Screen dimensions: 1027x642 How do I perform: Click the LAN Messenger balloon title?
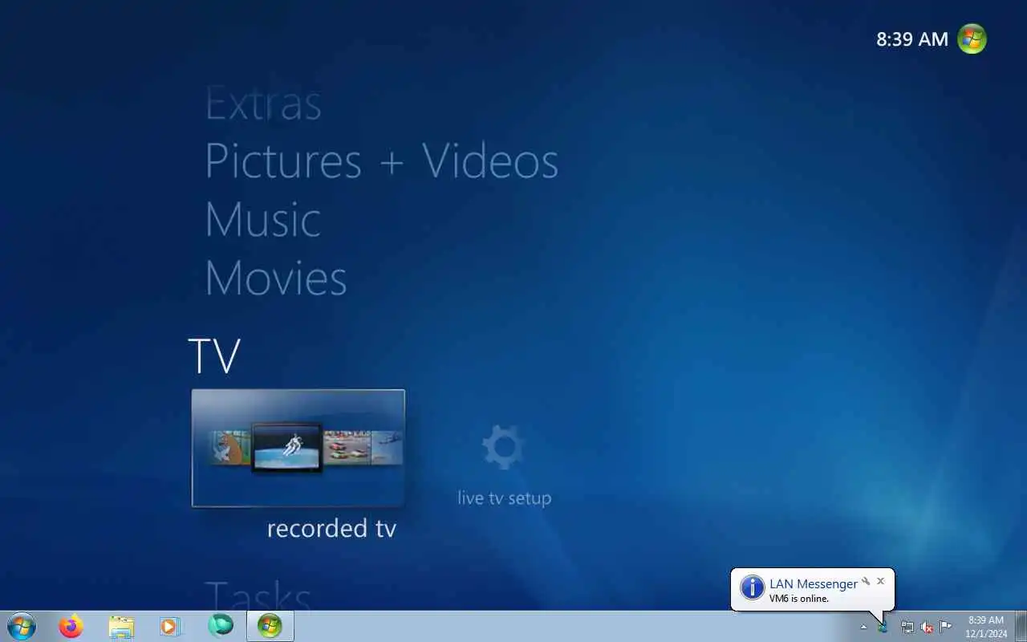pyautogui.click(x=814, y=583)
